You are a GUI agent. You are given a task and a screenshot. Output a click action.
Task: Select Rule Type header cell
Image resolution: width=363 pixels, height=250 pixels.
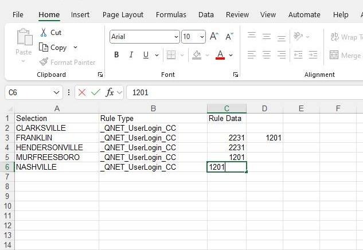click(x=153, y=118)
